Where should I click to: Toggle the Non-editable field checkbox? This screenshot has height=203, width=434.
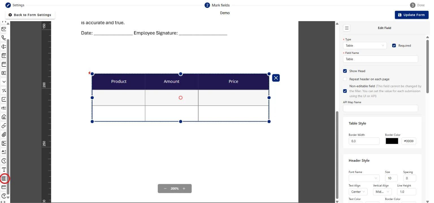coord(345,91)
